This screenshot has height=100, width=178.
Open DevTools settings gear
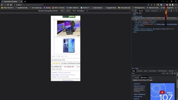[x=171, y=11]
